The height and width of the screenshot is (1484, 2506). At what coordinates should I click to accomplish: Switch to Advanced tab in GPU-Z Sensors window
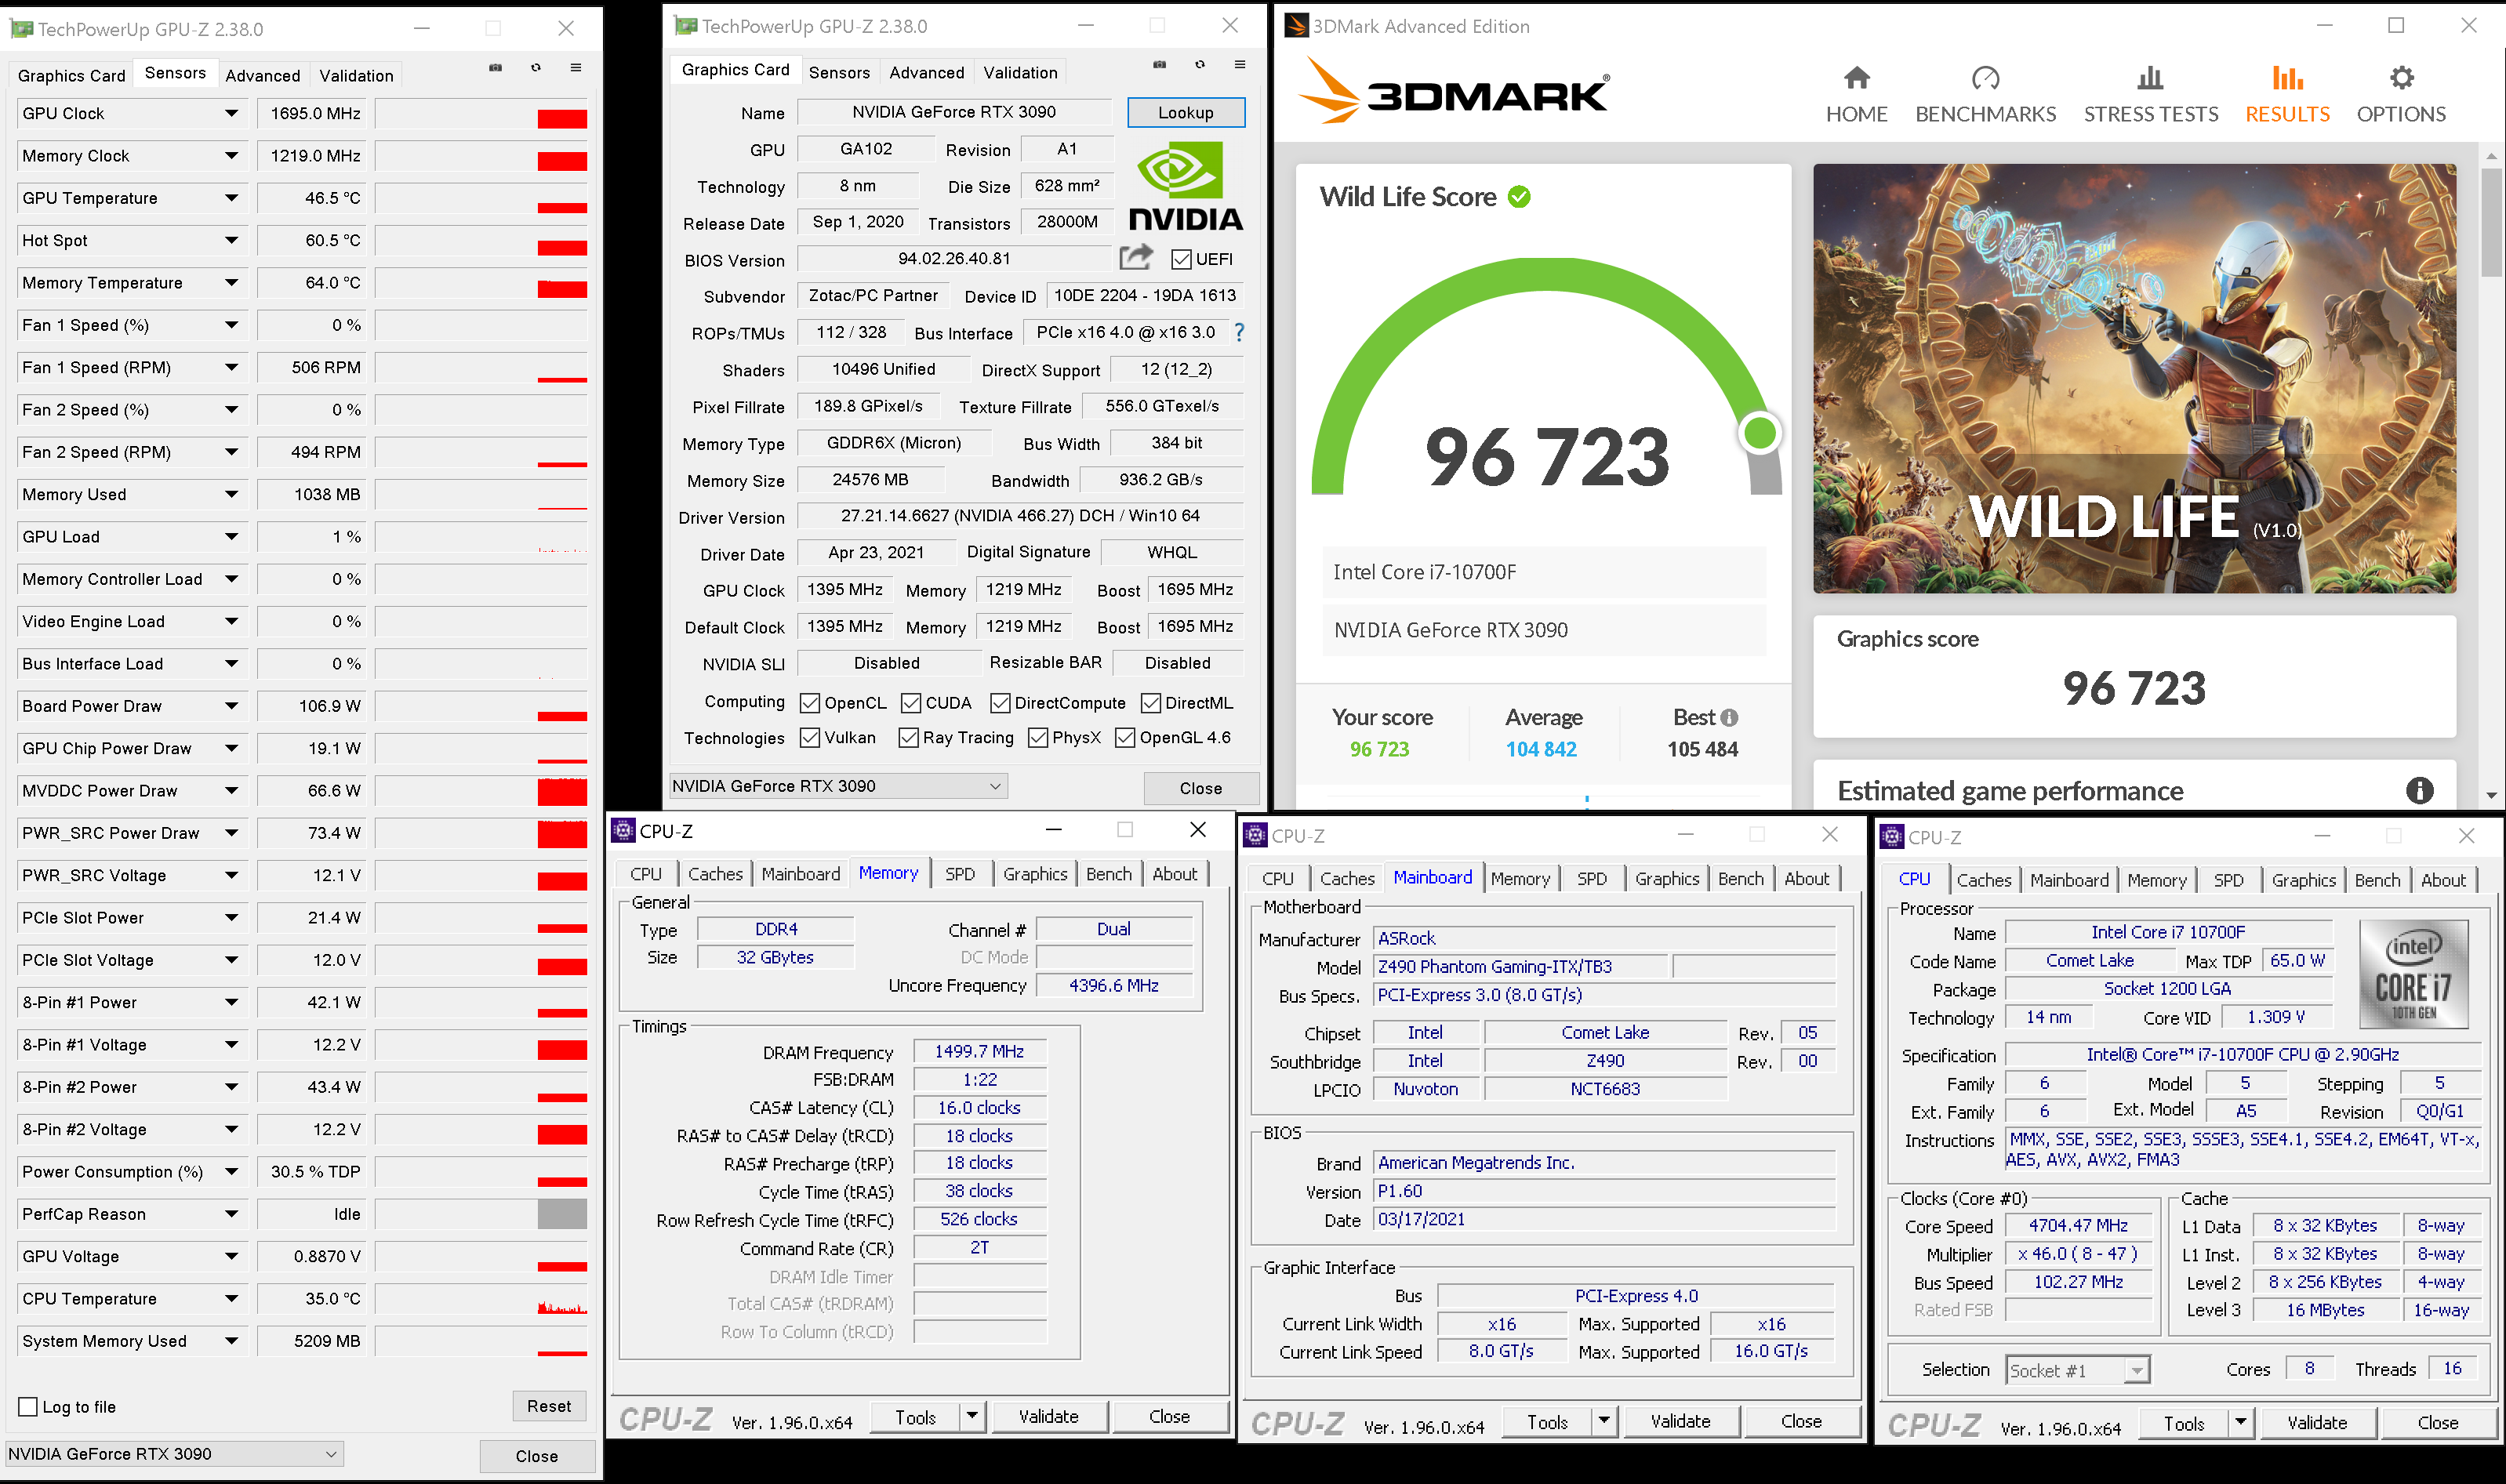coord(262,75)
